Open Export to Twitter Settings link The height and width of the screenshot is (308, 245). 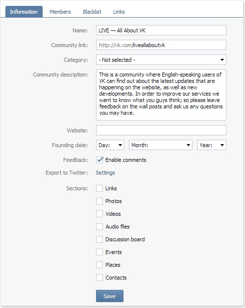(x=105, y=173)
